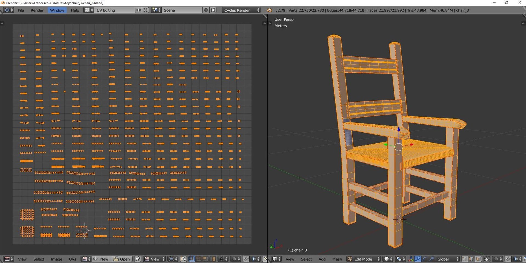Open the Cycles Render engine dropdown
This screenshot has width=526, height=263.
(241, 10)
